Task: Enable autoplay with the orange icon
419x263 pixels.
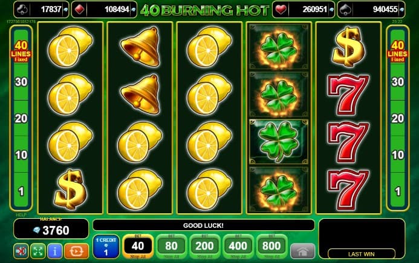Action: tap(76, 251)
